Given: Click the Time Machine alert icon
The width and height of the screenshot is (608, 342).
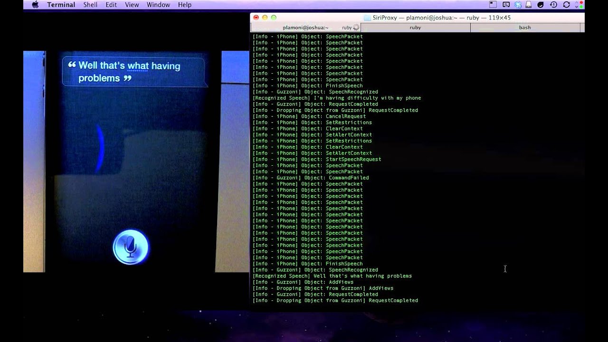Looking at the screenshot, I should click(553, 5).
